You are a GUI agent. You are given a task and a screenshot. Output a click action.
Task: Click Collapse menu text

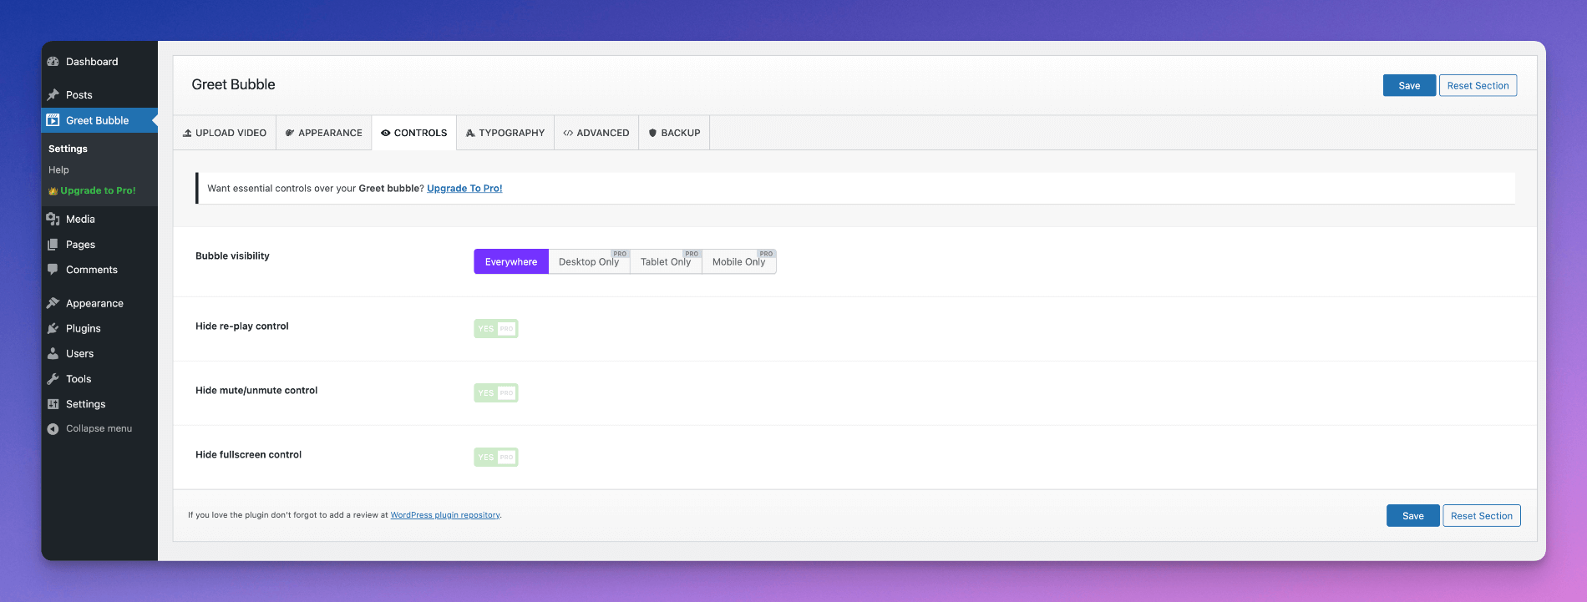point(99,428)
